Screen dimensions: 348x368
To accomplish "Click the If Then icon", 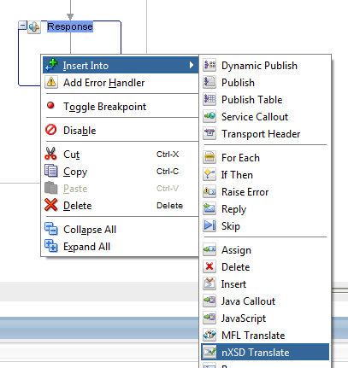I will click(x=209, y=175).
